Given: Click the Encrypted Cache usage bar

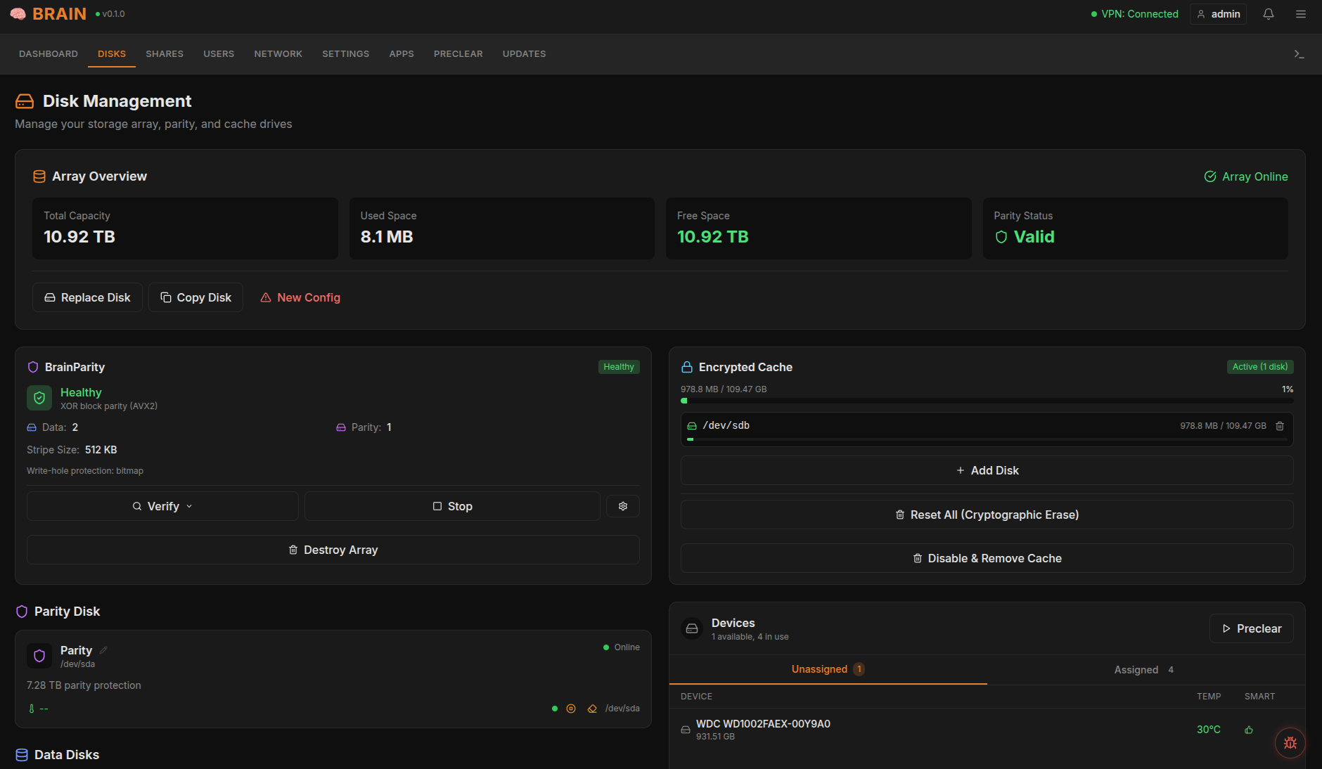Looking at the screenshot, I should pyautogui.click(x=987, y=401).
